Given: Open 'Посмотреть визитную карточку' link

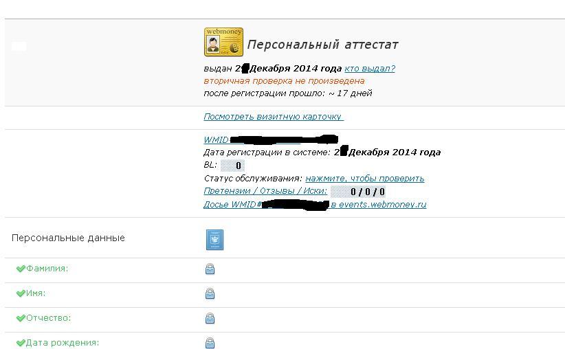Looking at the screenshot, I should [274, 117].
